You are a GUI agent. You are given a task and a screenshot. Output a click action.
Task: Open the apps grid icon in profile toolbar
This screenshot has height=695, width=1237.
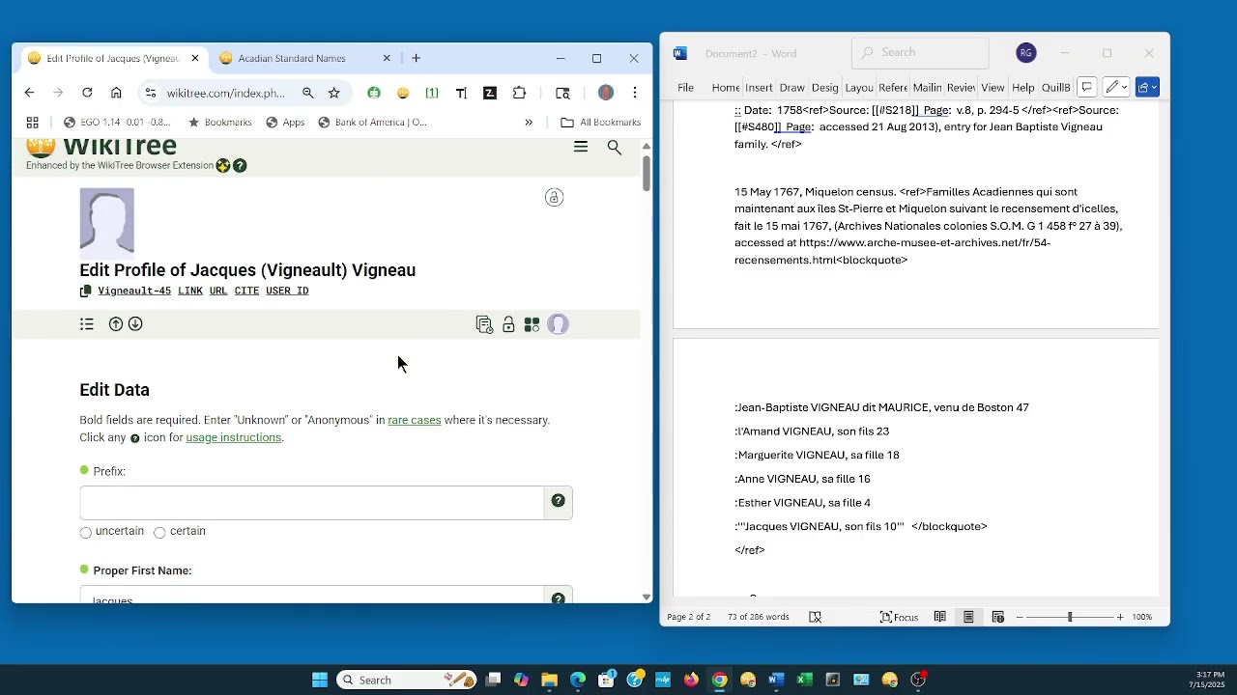532,325
